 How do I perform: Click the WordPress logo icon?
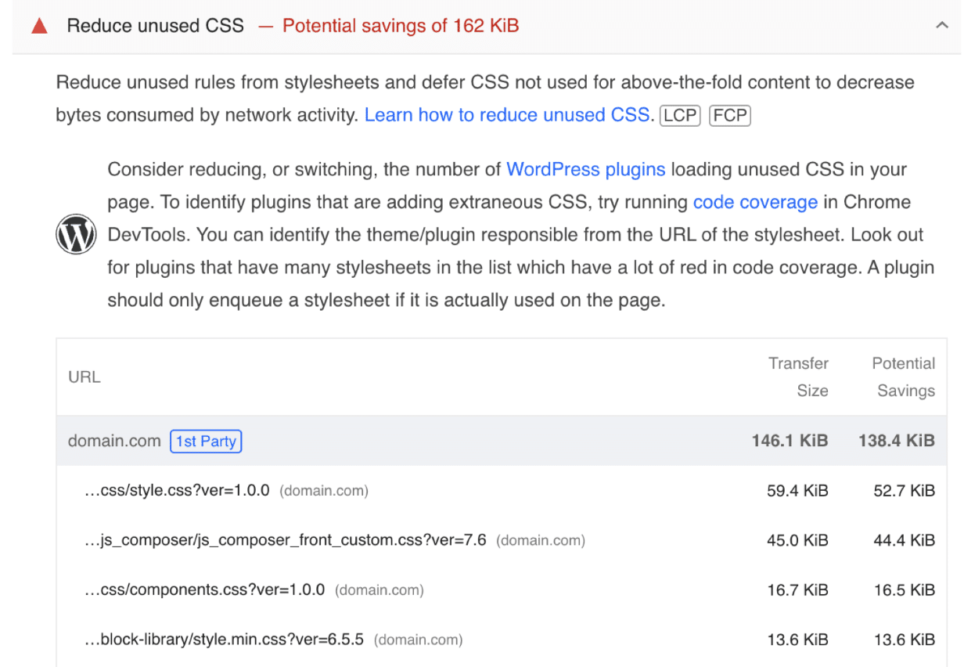pyautogui.click(x=76, y=233)
